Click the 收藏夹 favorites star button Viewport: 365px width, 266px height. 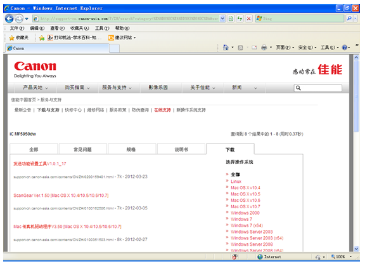click(18, 37)
